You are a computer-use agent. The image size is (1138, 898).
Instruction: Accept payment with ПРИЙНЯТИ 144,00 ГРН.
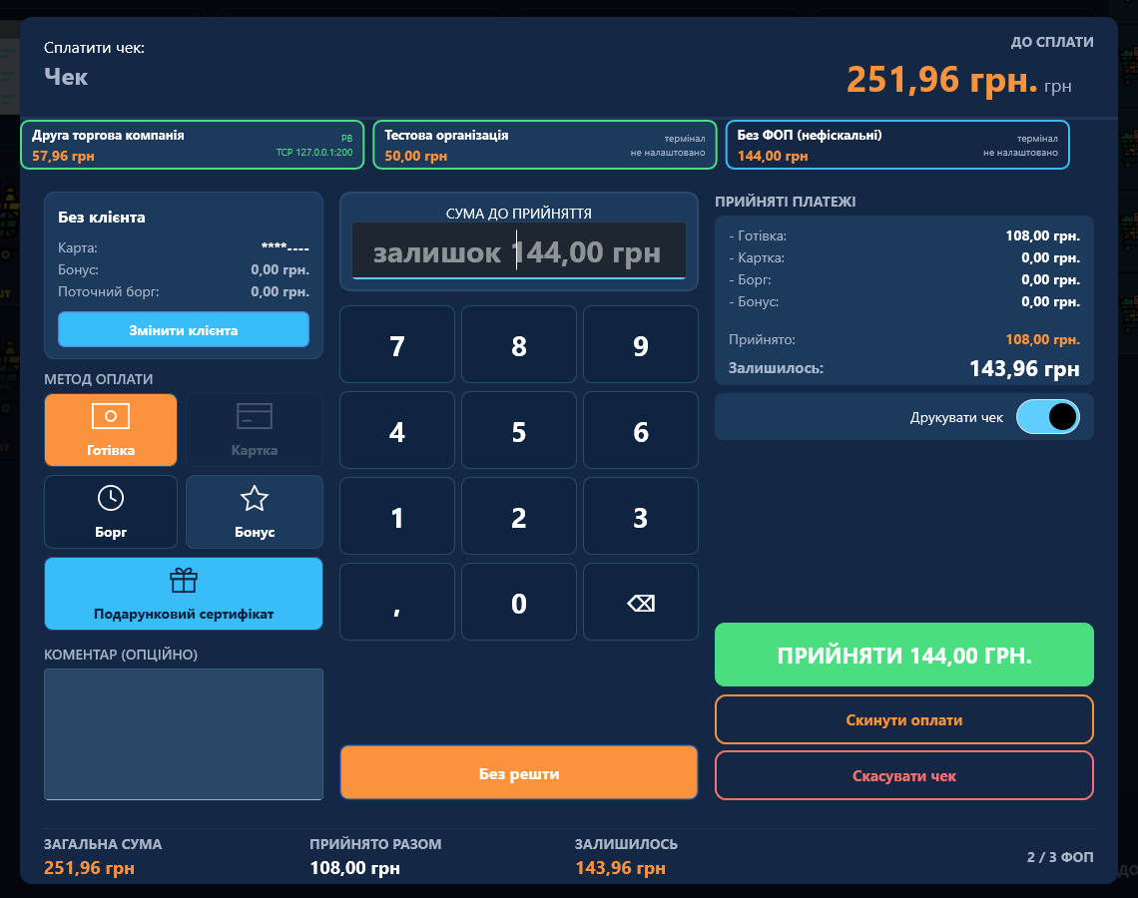pyautogui.click(x=903, y=655)
